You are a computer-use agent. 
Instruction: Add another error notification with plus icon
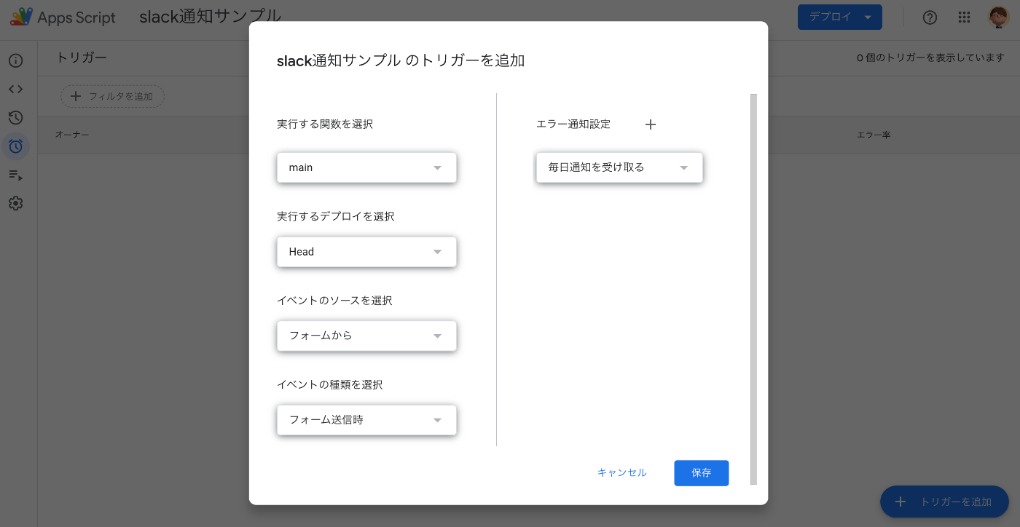(x=651, y=124)
